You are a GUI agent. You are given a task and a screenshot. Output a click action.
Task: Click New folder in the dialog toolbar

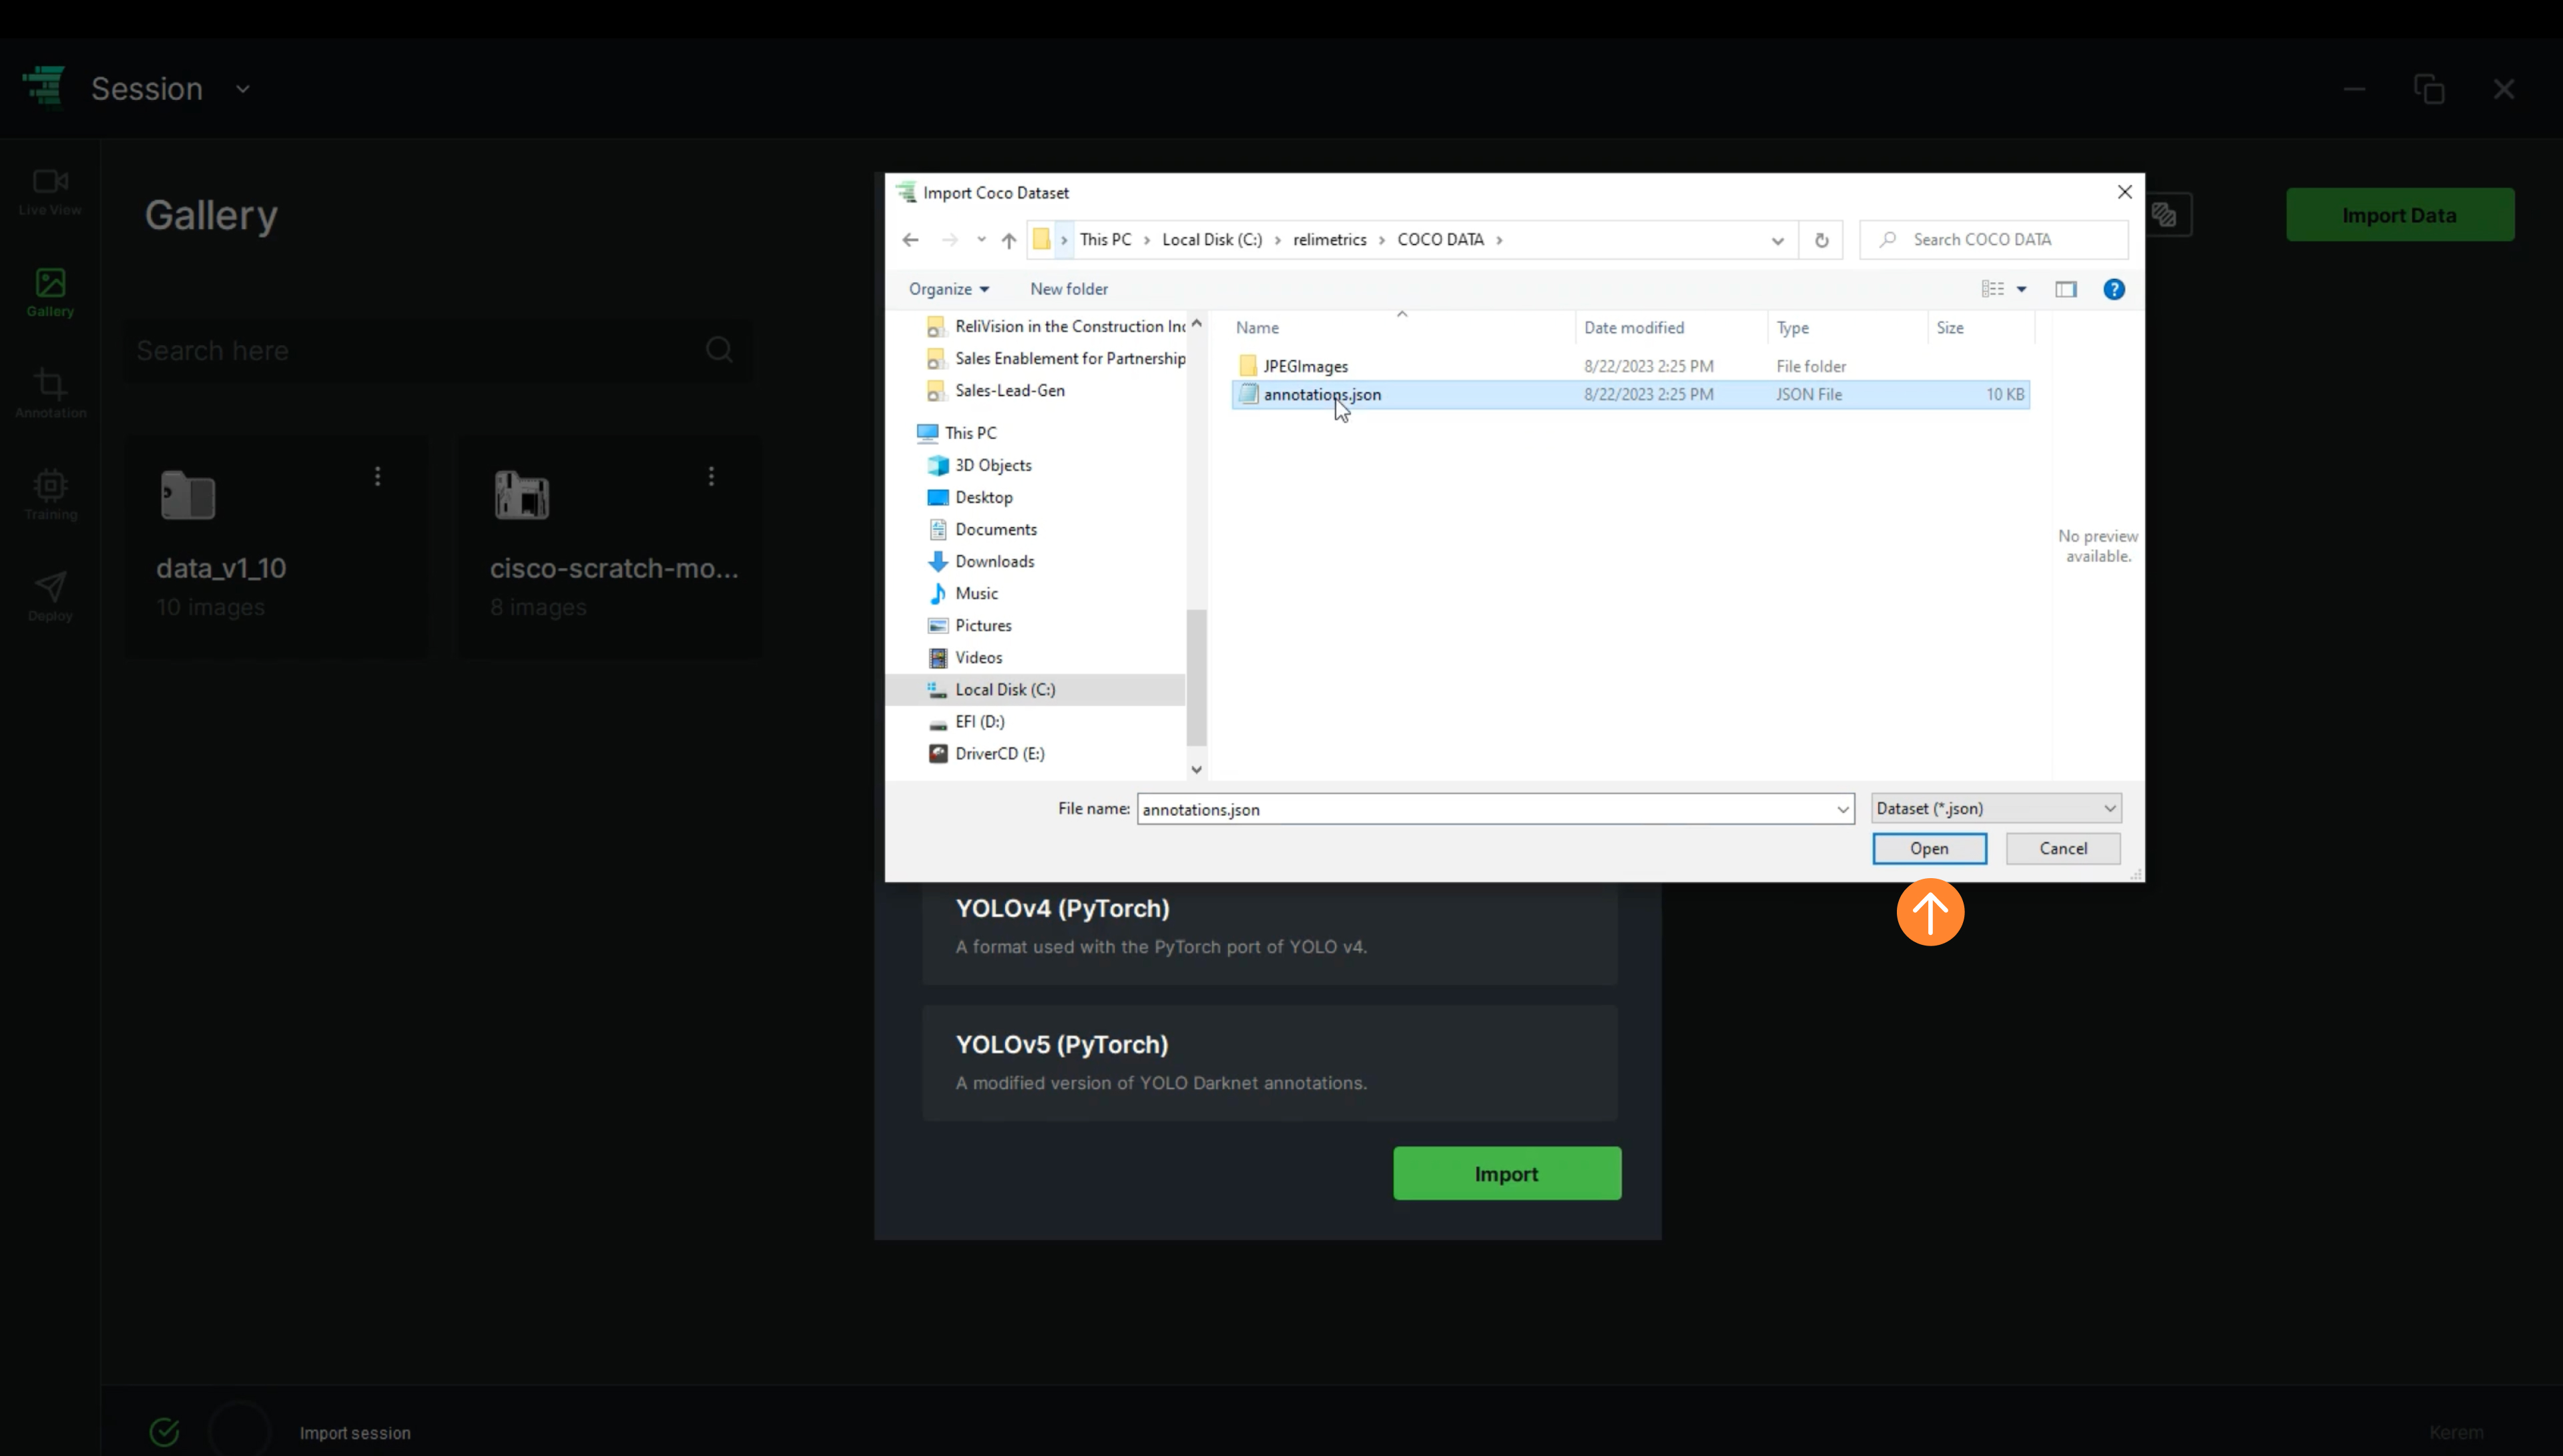[x=1068, y=289]
